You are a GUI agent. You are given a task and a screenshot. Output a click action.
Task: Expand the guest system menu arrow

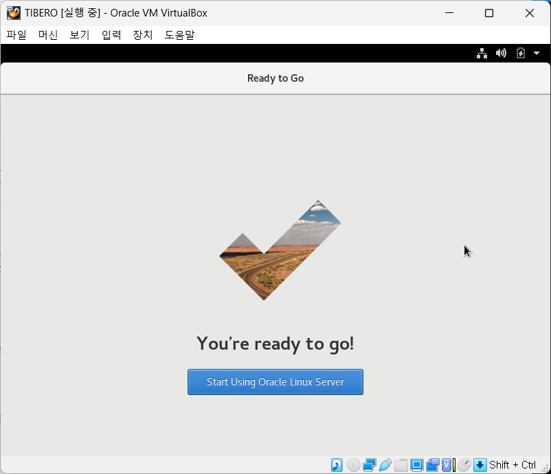537,53
